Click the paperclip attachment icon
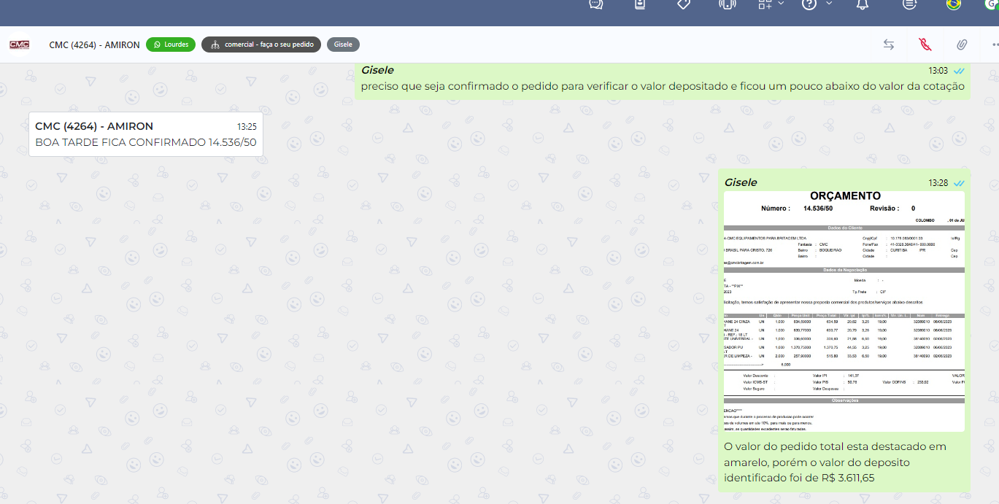999x504 pixels. pyautogui.click(x=962, y=44)
